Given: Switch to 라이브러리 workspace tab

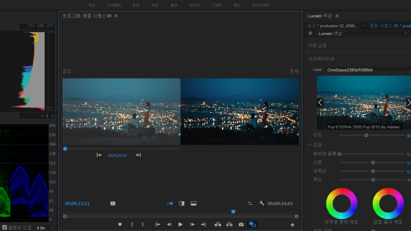Looking at the screenshot, I should click(x=261, y=5).
